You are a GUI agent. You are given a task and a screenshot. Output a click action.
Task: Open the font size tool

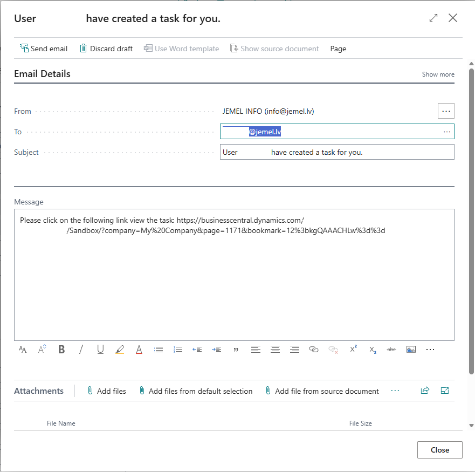(23, 350)
